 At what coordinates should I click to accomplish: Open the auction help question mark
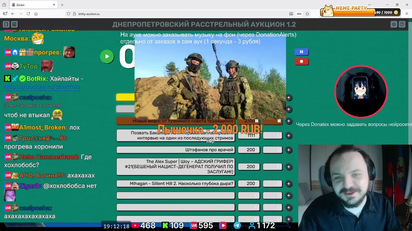pyautogui.click(x=402, y=24)
